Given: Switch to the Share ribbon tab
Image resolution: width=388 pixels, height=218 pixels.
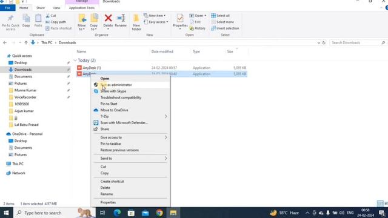Looking at the screenshot, I should coord(41,8).
